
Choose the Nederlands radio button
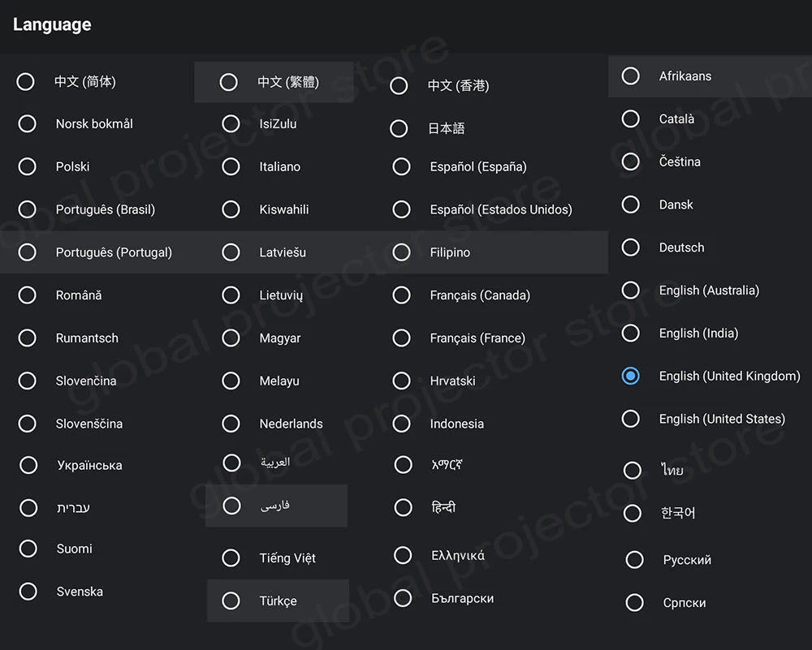pos(231,424)
